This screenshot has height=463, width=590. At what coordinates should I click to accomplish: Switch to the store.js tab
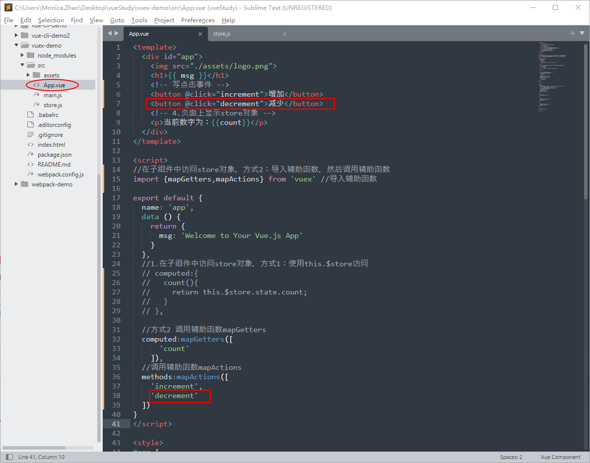click(222, 34)
